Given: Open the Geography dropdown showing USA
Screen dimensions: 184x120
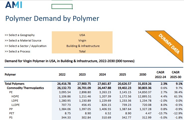Looking at the screenshot, I should pyautogui.click(x=82, y=35).
